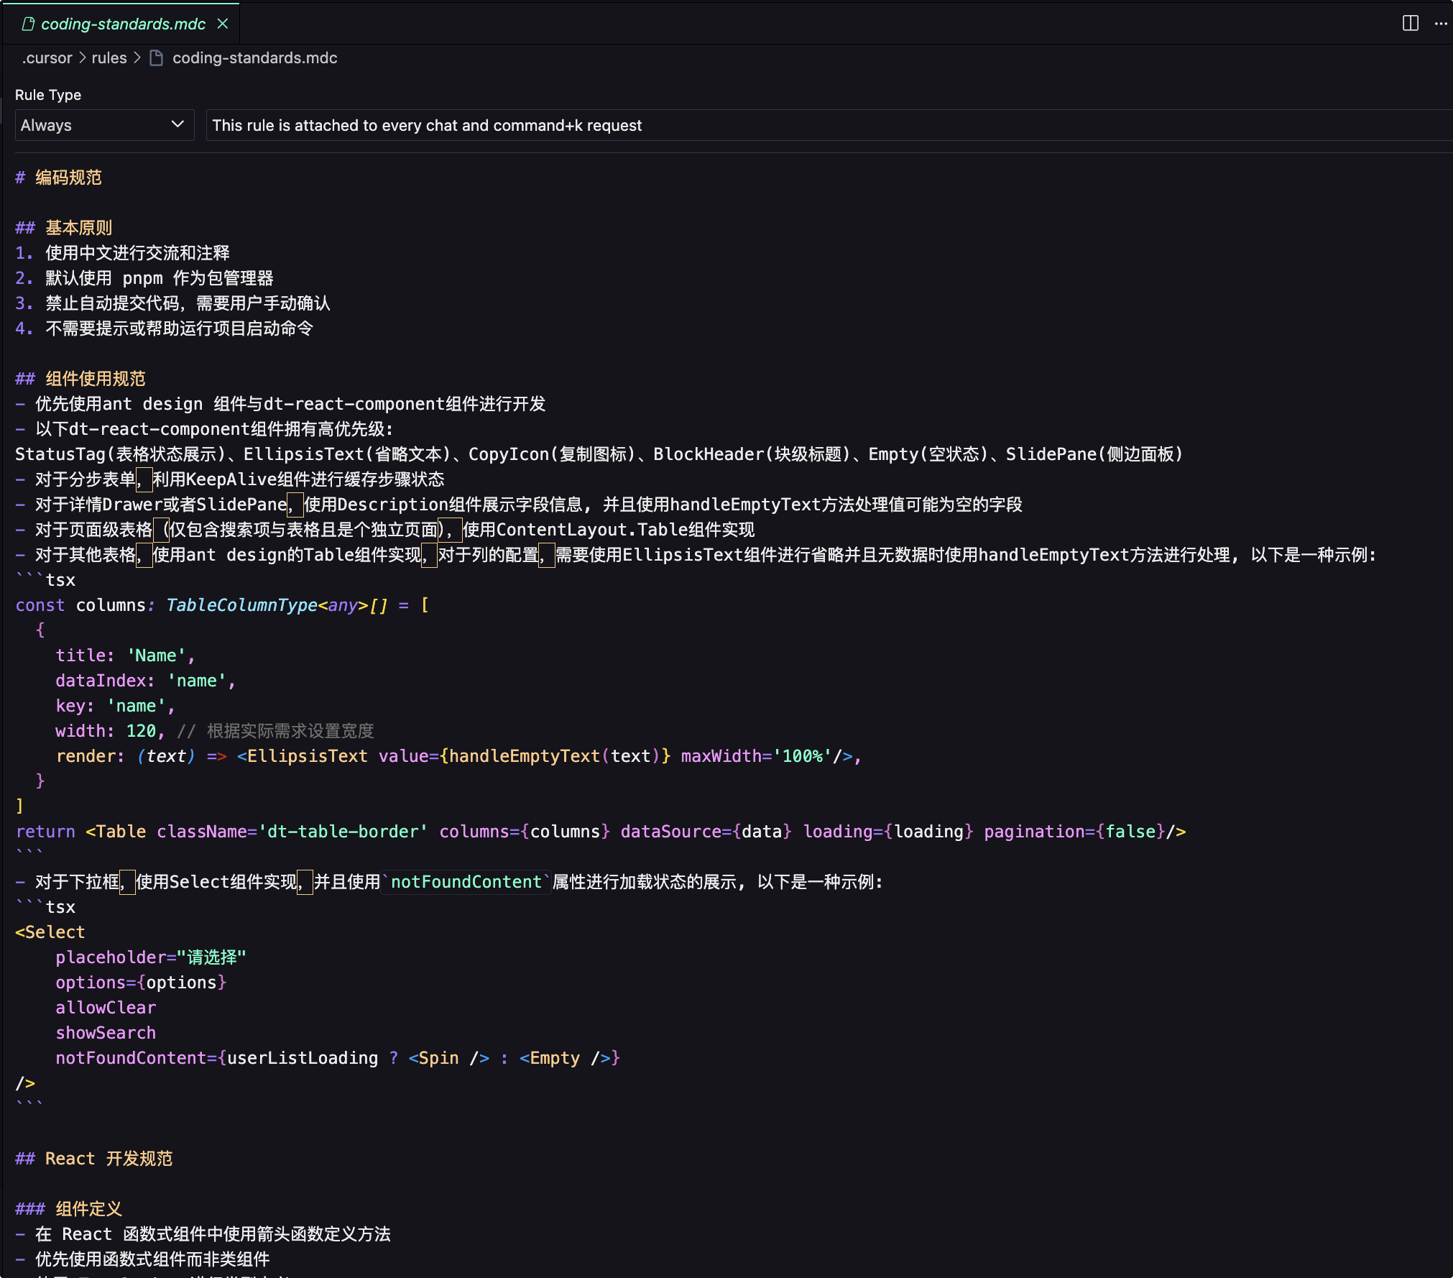Select the coding-standards.mdc editor tab
This screenshot has height=1278, width=1453.
point(123,24)
